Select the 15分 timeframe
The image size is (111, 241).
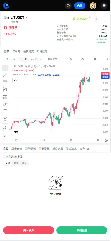[15, 59]
